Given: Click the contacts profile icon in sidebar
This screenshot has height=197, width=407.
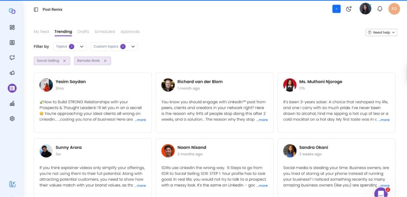Looking at the screenshot, I should (x=12, y=42).
